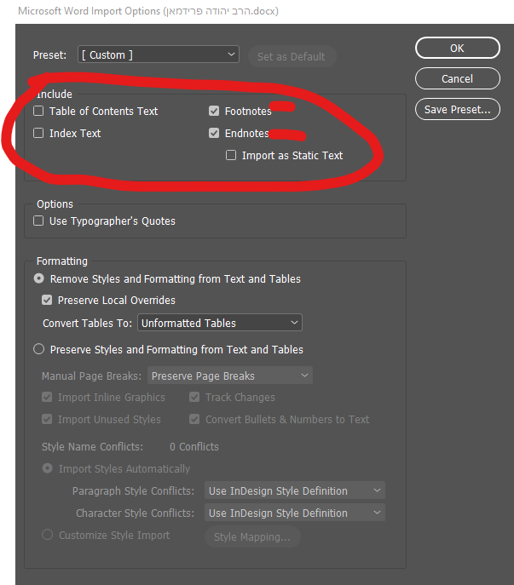Expand Character Style Conflicts dropdown

pyautogui.click(x=295, y=513)
